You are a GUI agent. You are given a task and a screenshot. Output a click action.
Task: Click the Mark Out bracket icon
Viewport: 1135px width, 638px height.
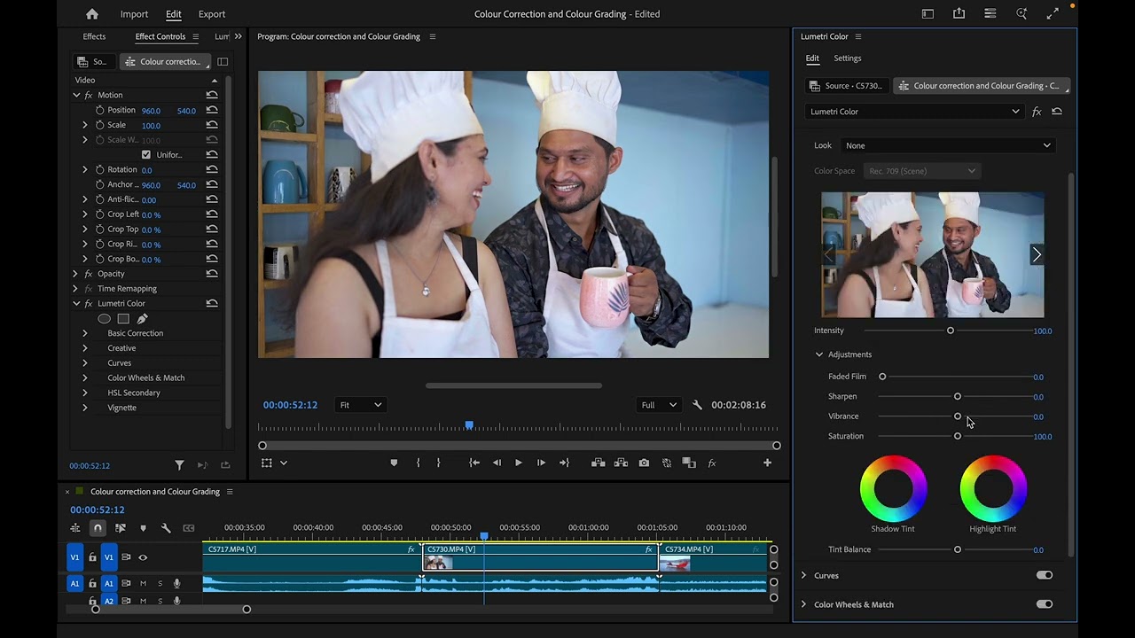coord(438,463)
